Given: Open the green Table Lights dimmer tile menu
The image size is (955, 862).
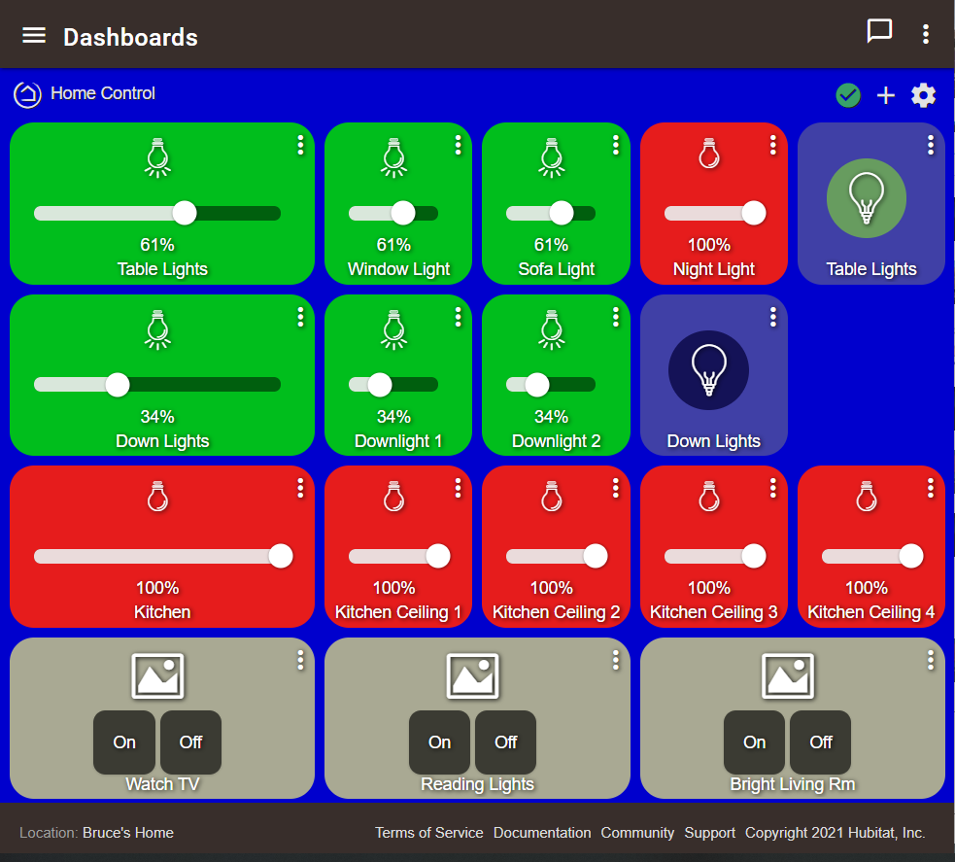Looking at the screenshot, I should (x=300, y=145).
